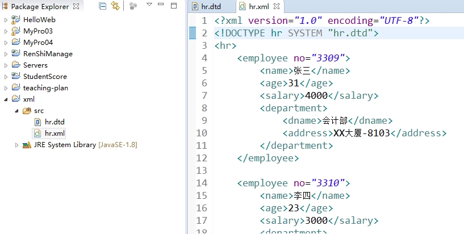Click employee no="3310" opening tag

294,183
